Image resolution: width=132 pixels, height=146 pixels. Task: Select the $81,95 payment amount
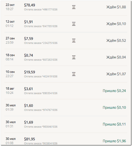click(29, 139)
